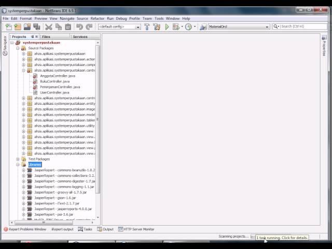Run the project with green play icon
332x249 pixels.
(167, 26)
